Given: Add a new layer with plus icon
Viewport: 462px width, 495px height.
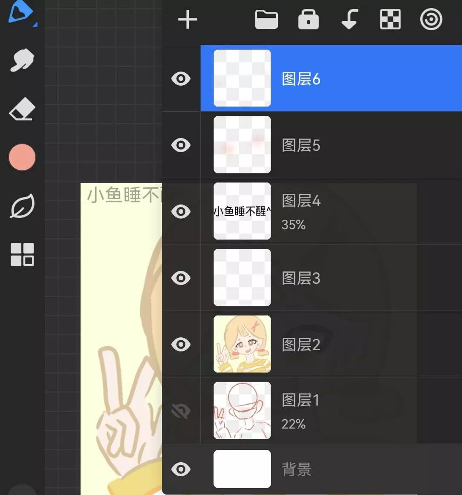Looking at the screenshot, I should pos(188,20).
